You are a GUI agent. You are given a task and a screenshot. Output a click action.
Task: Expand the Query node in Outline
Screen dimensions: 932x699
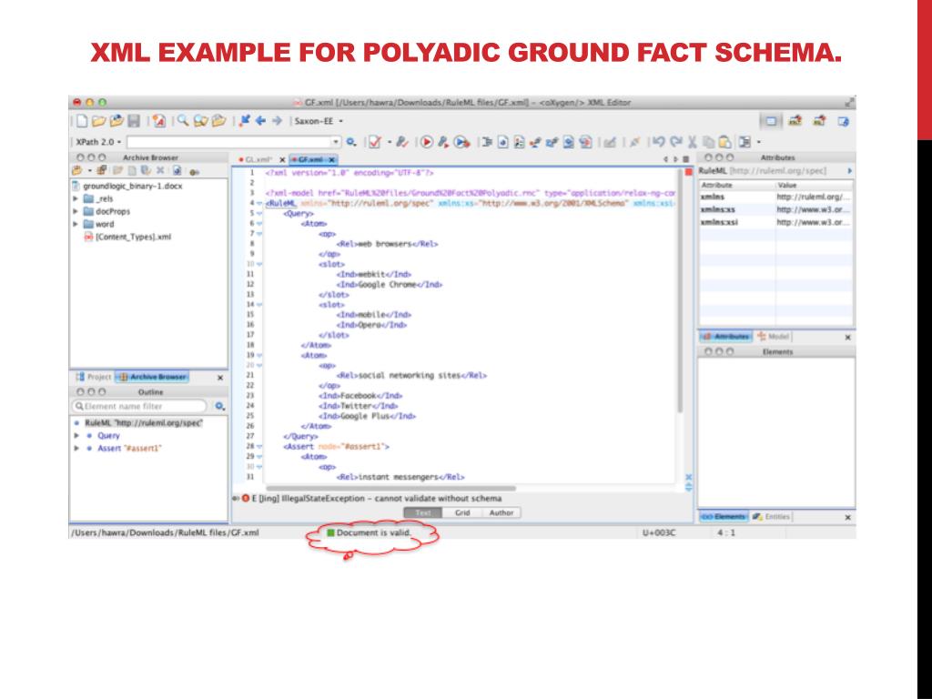tap(76, 436)
